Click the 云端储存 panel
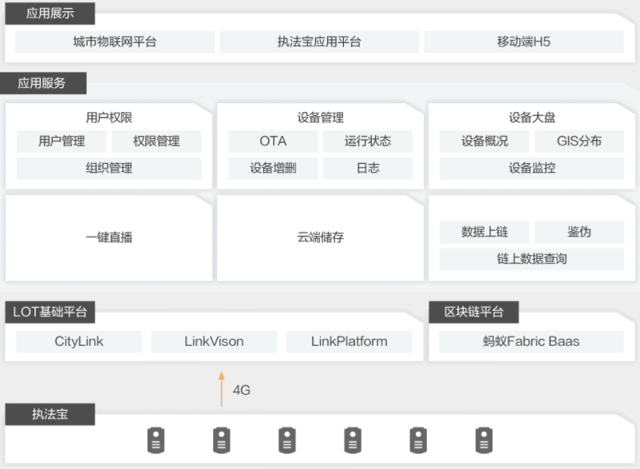This screenshot has width=640, height=469. coord(321,238)
